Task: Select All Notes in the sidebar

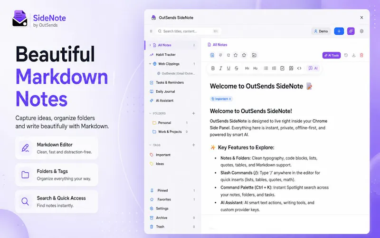Action: tap(171, 45)
